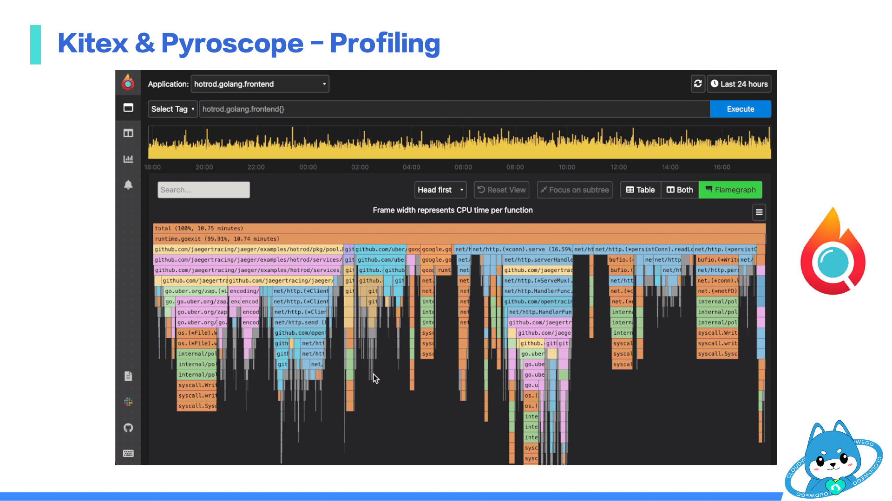
Task: Switch to Both view
Action: pyautogui.click(x=680, y=190)
